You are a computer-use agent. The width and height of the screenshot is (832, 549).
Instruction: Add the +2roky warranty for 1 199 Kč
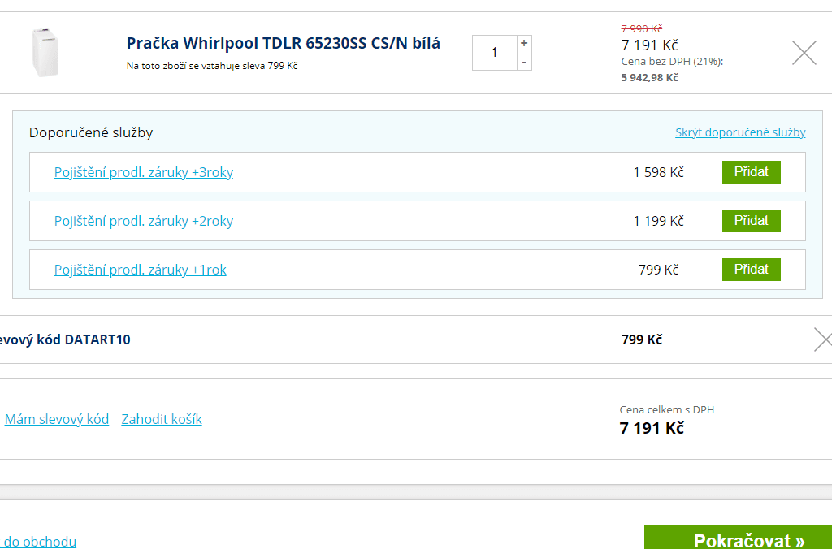(x=752, y=221)
